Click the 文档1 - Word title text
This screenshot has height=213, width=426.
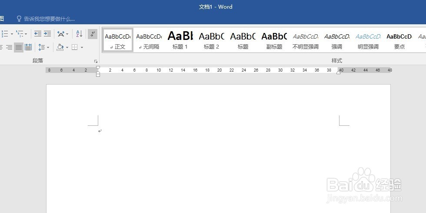pyautogui.click(x=216, y=7)
